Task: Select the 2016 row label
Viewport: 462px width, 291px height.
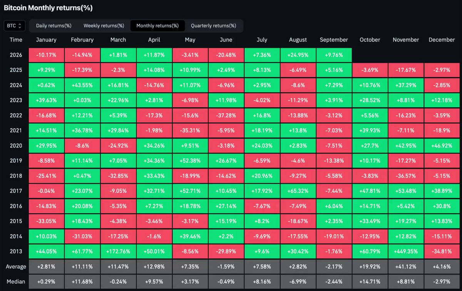Action: point(16,206)
